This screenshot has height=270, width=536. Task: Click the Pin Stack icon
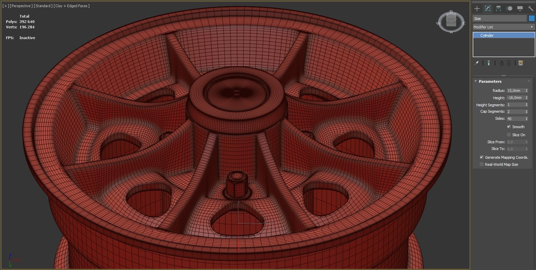[x=477, y=63]
